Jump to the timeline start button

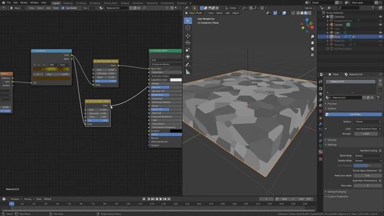pyautogui.click(x=149, y=199)
